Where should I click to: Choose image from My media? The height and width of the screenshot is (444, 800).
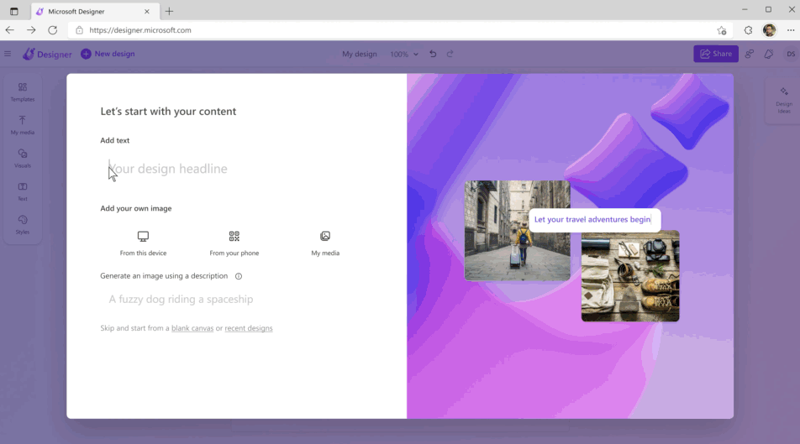point(325,243)
